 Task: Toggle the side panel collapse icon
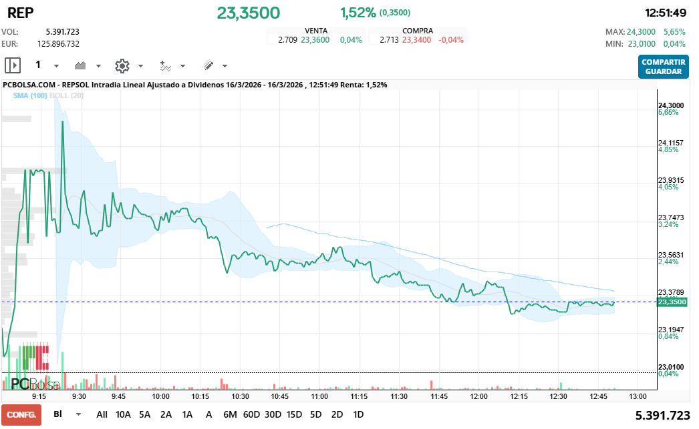point(13,65)
